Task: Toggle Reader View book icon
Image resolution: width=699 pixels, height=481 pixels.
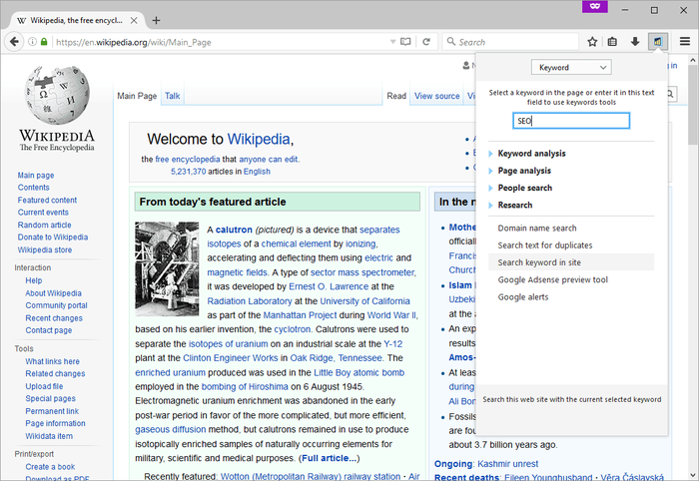Action: [405, 42]
